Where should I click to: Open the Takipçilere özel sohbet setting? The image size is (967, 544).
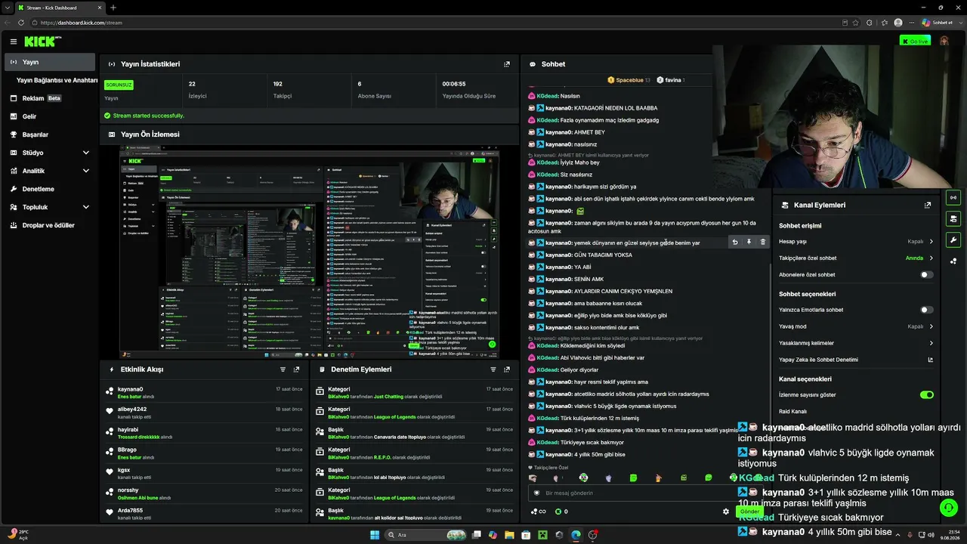point(856,258)
